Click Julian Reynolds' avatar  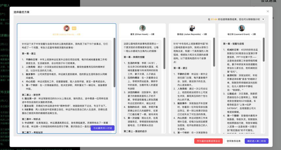coord(192,28)
